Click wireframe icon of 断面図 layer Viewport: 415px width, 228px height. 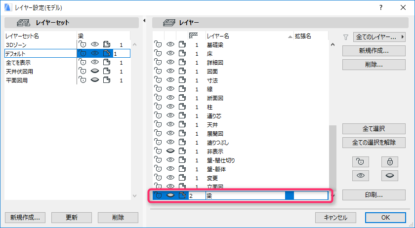click(x=182, y=98)
